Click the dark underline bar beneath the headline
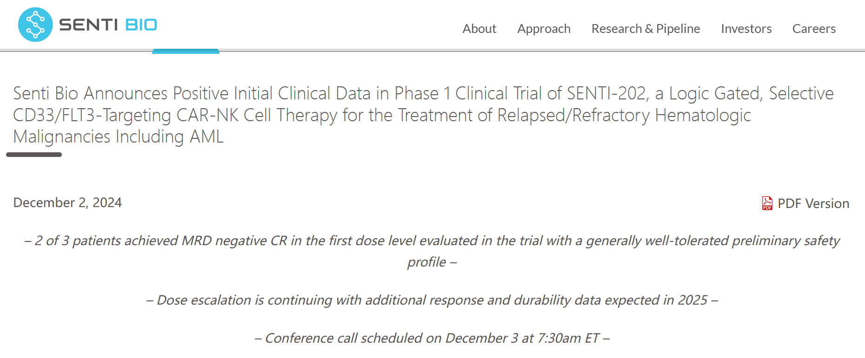The width and height of the screenshot is (865, 358). [x=34, y=155]
